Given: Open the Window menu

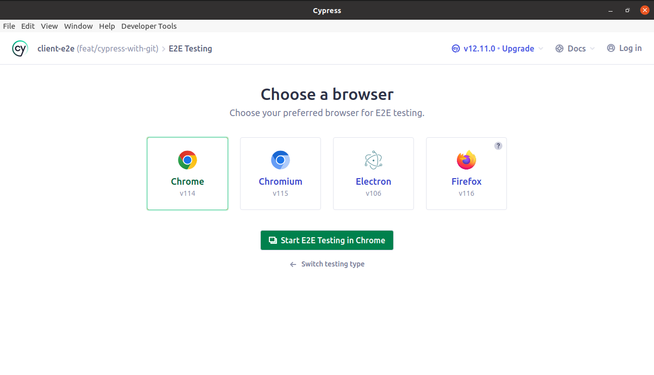Looking at the screenshot, I should [78, 26].
